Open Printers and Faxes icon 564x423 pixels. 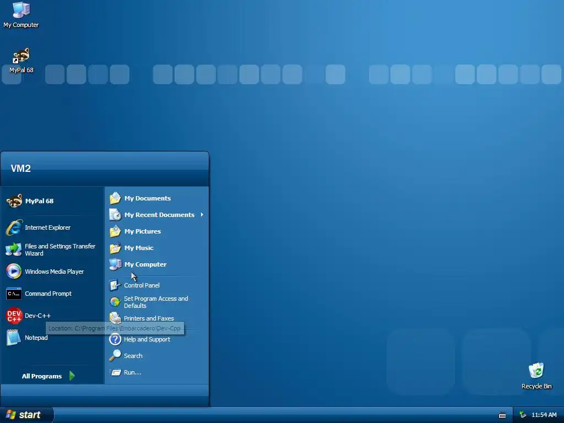coord(115,318)
